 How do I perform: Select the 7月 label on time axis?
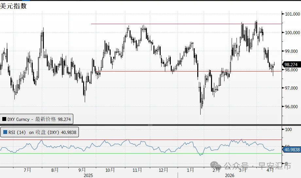[27, 170]
